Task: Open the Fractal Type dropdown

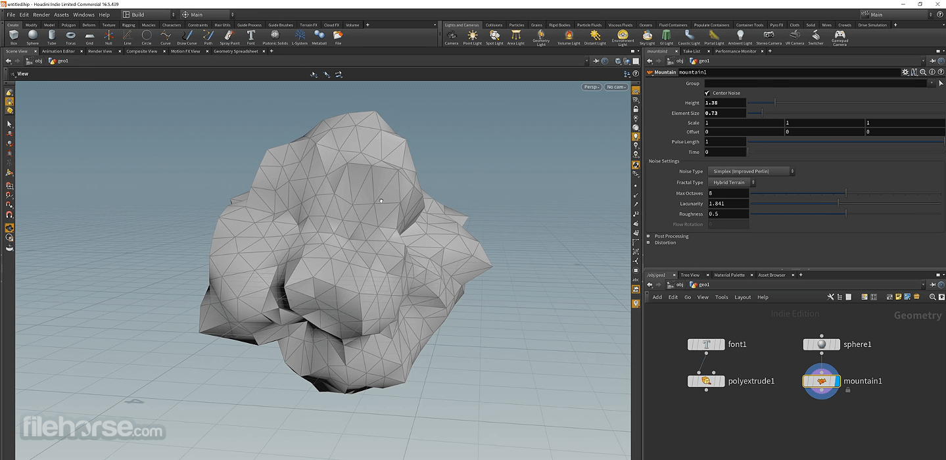Action: click(x=732, y=183)
